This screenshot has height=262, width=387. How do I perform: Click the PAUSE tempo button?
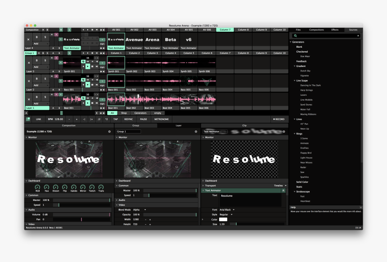(x=144, y=119)
